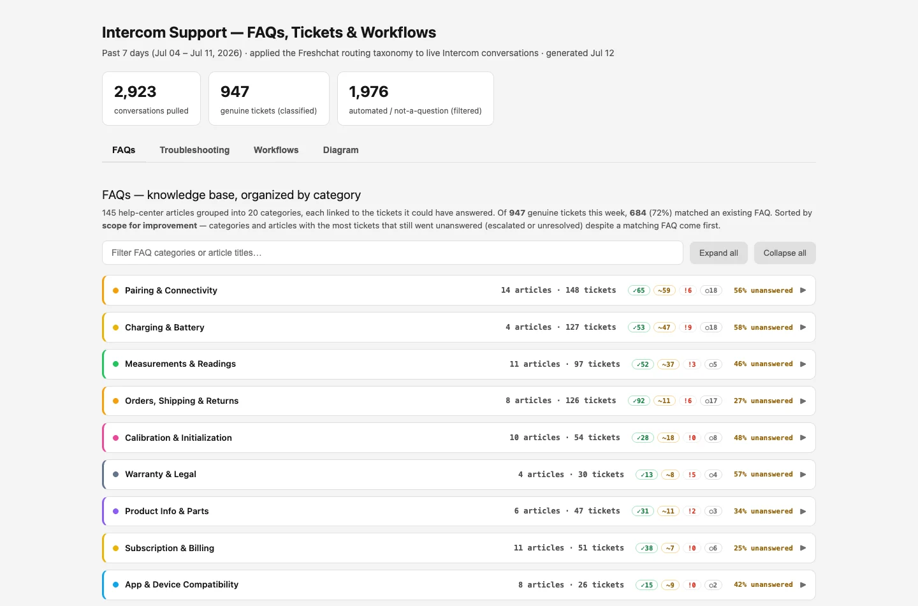Expand the Product Info & Parts arrow
The image size is (918, 606).
(x=803, y=512)
